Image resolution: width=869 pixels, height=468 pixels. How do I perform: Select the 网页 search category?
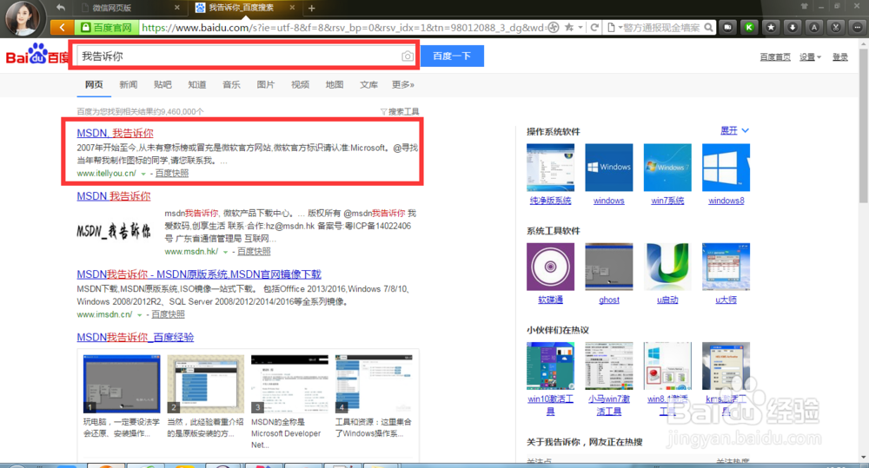[94, 84]
